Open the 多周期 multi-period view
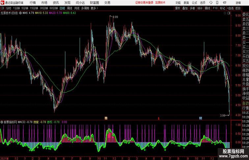This screenshot has height=160, width=249. click(x=85, y=8)
